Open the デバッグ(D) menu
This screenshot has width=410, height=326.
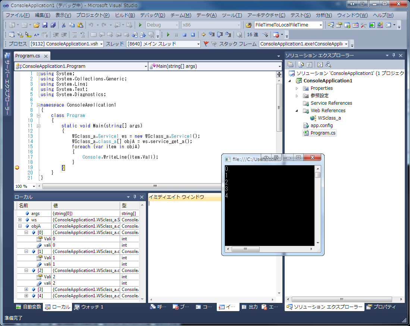tap(153, 15)
